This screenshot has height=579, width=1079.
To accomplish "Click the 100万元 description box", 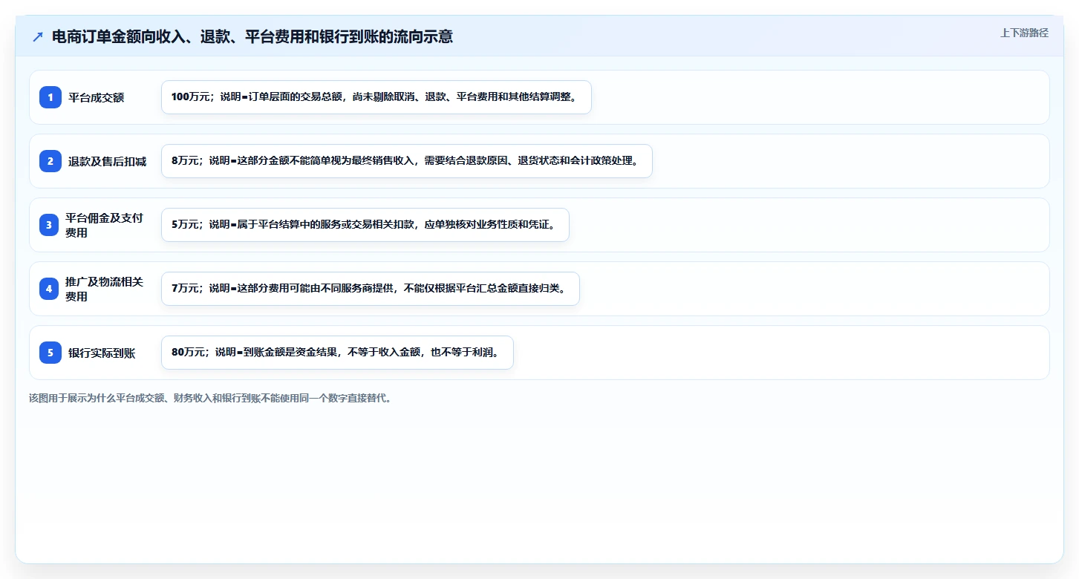I will pos(376,97).
